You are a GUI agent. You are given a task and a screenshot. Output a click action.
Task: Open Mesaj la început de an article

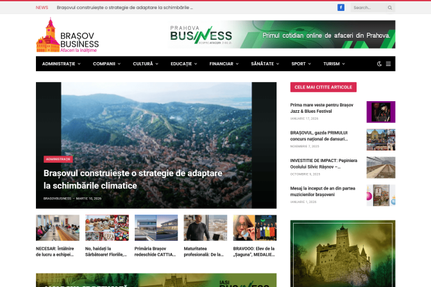click(x=323, y=191)
